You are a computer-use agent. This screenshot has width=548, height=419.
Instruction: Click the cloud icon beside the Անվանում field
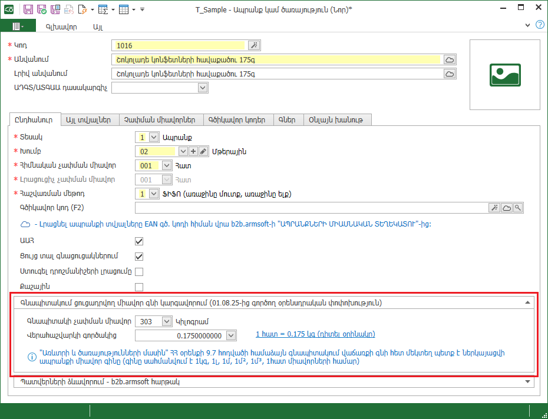[450, 59]
